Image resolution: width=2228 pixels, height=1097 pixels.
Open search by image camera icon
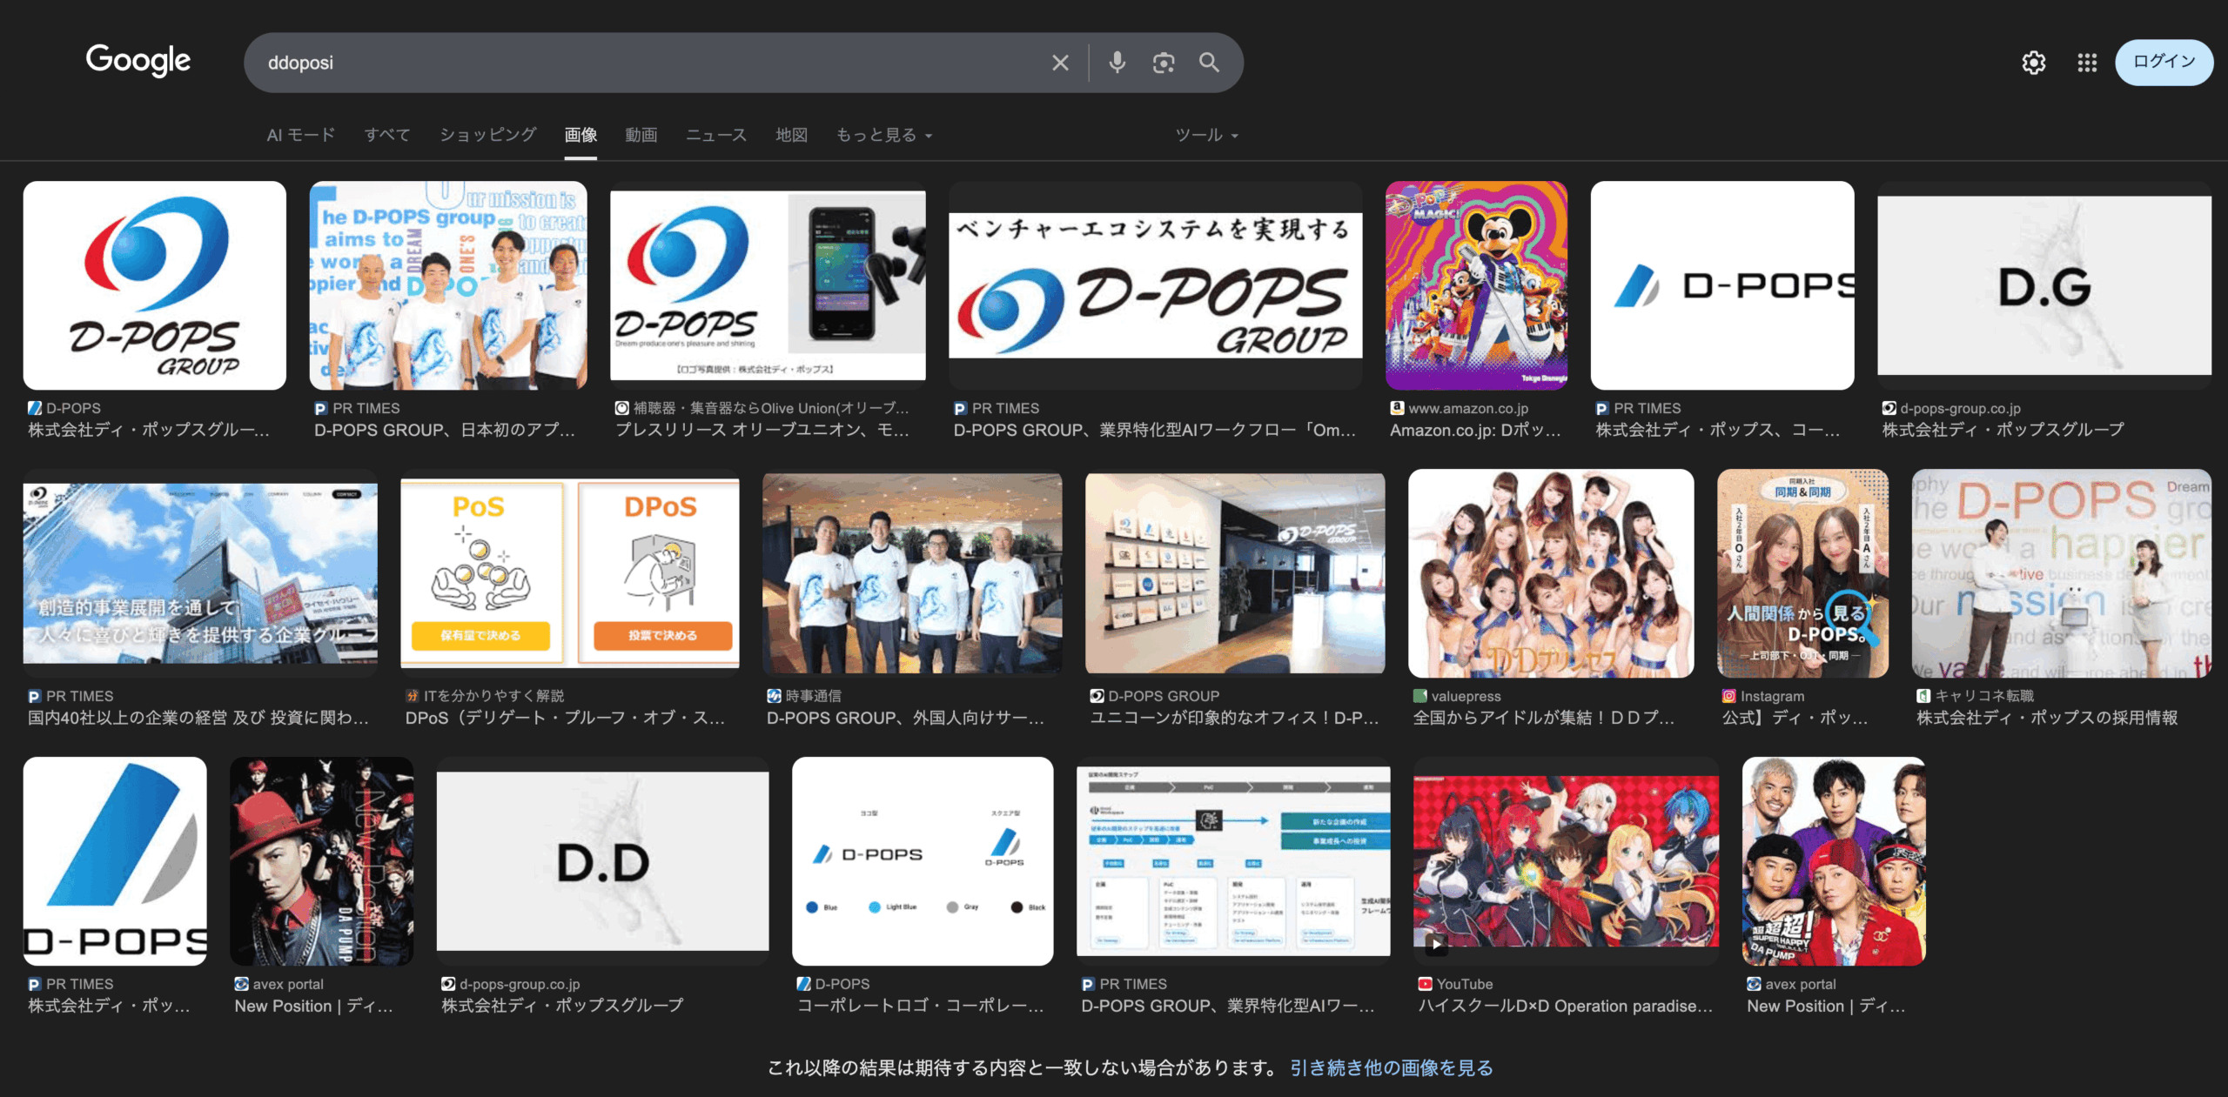point(1164,63)
